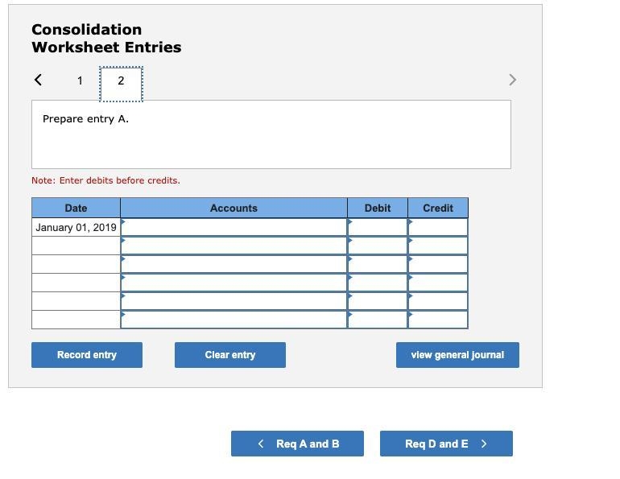Select first row Debit field

coord(378,227)
